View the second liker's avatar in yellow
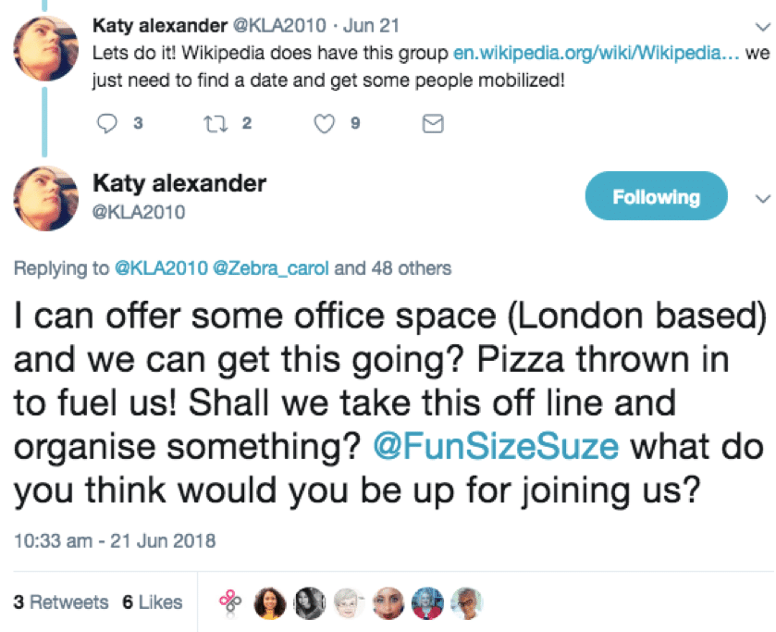 point(270,603)
